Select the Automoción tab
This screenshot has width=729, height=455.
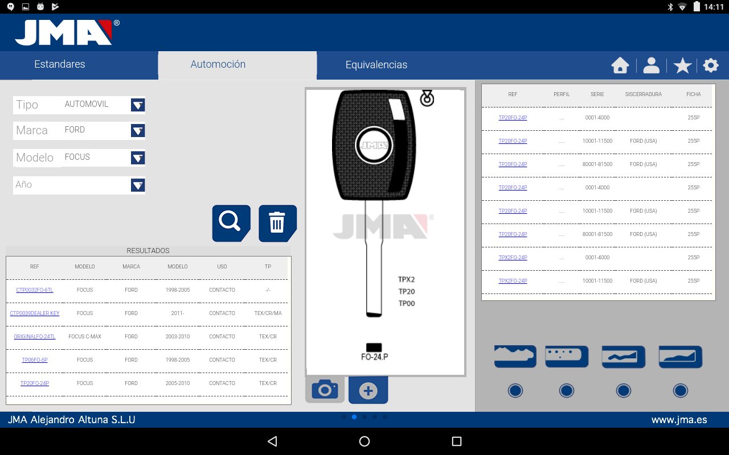pyautogui.click(x=237, y=64)
